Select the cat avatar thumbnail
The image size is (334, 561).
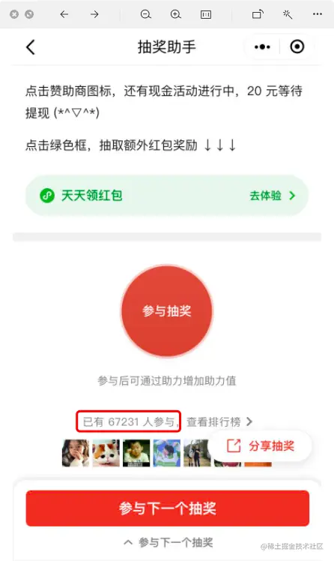tap(106, 453)
